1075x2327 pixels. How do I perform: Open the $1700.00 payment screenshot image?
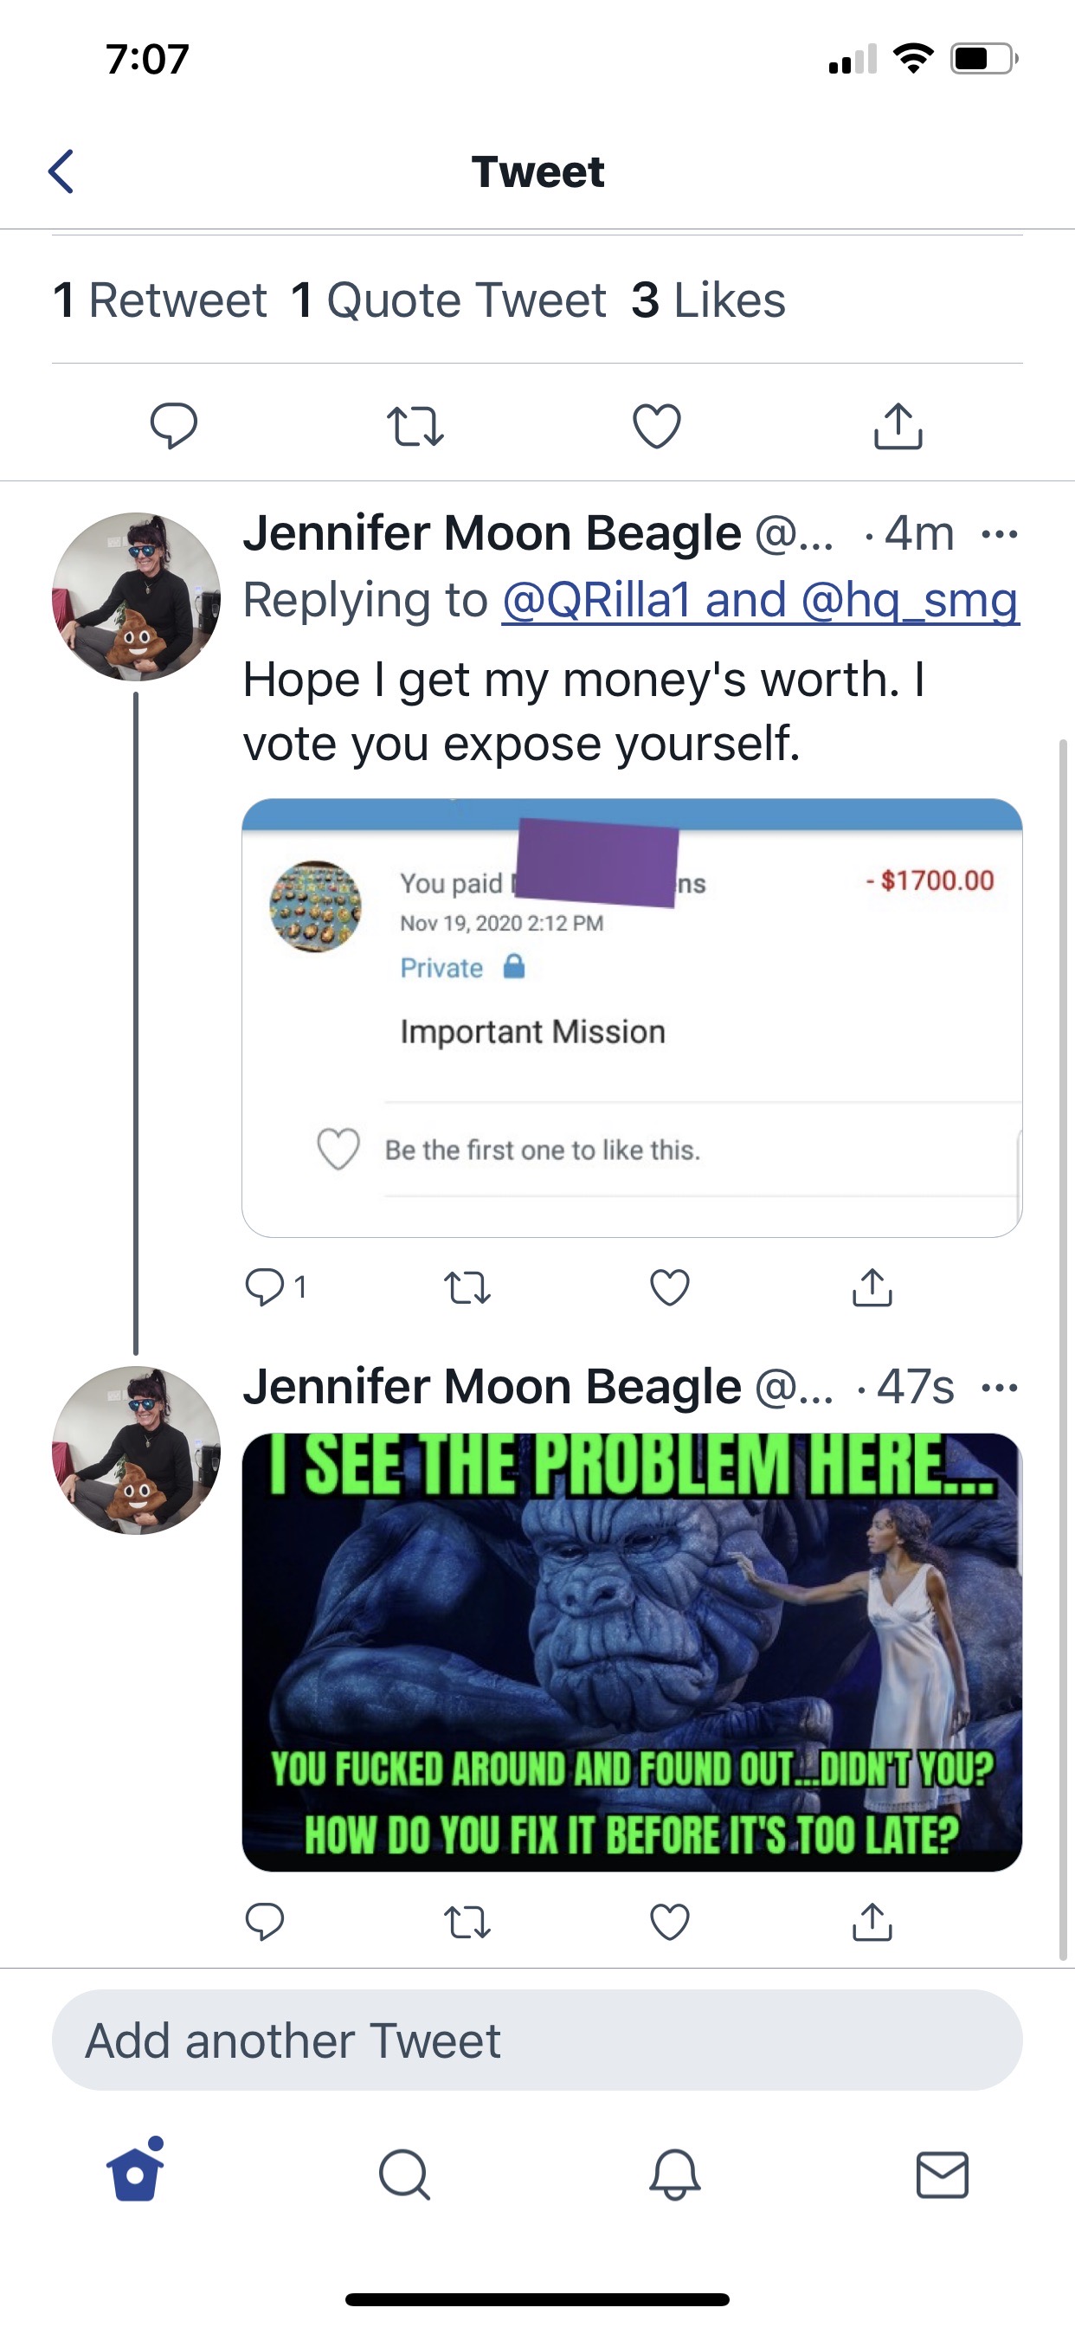tap(633, 1018)
